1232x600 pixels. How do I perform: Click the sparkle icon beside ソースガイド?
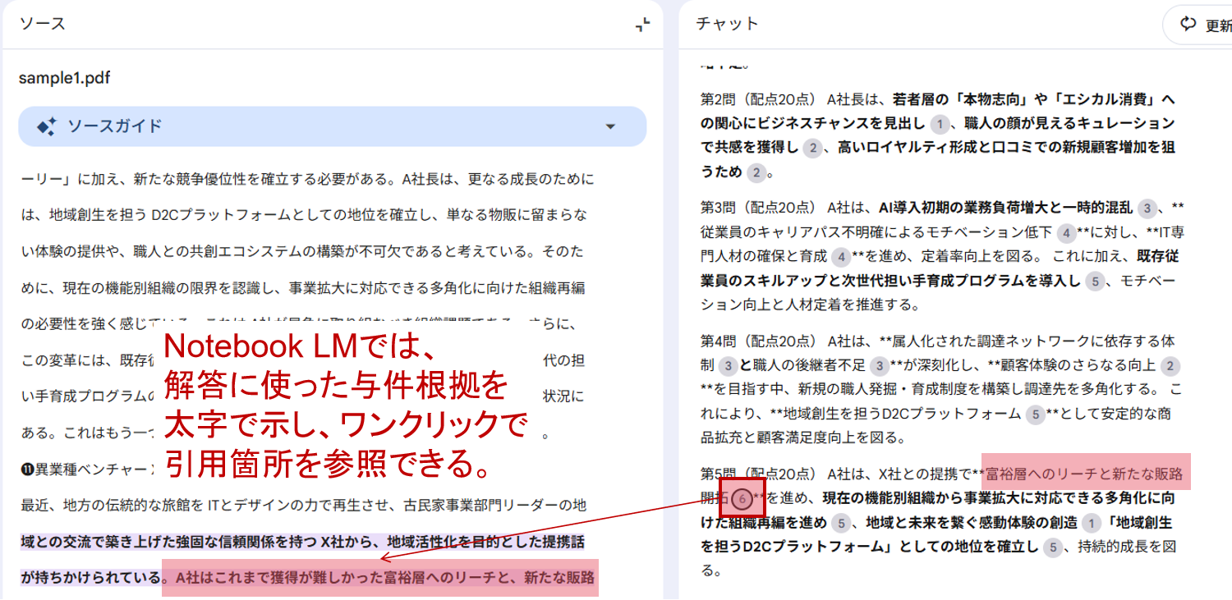coord(46,126)
